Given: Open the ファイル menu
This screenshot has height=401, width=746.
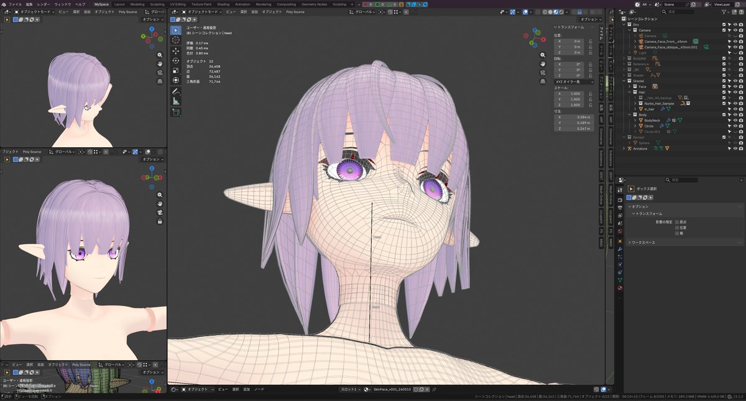Looking at the screenshot, I should 15,4.
